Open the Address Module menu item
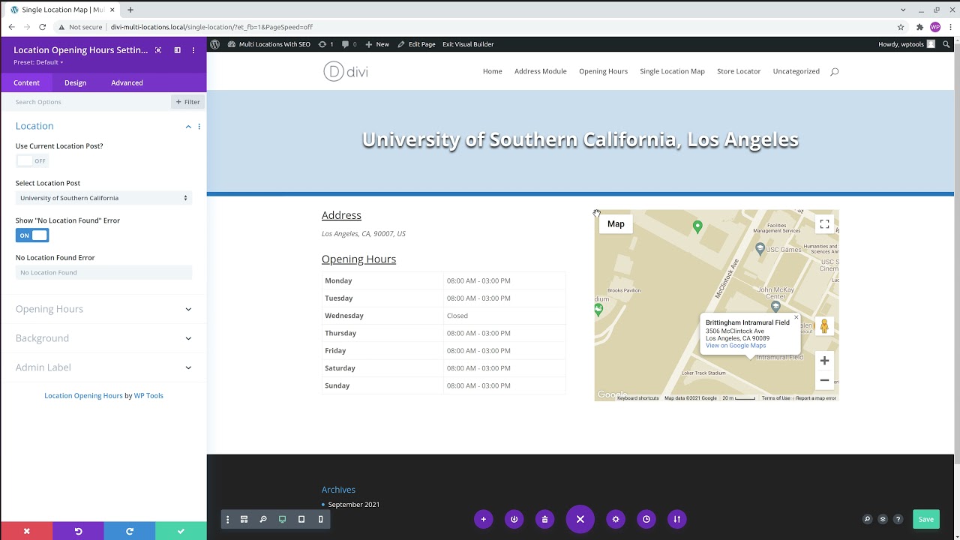The width and height of the screenshot is (960, 540). click(540, 71)
